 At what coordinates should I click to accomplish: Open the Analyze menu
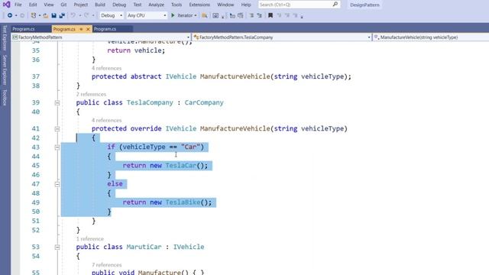156,5
